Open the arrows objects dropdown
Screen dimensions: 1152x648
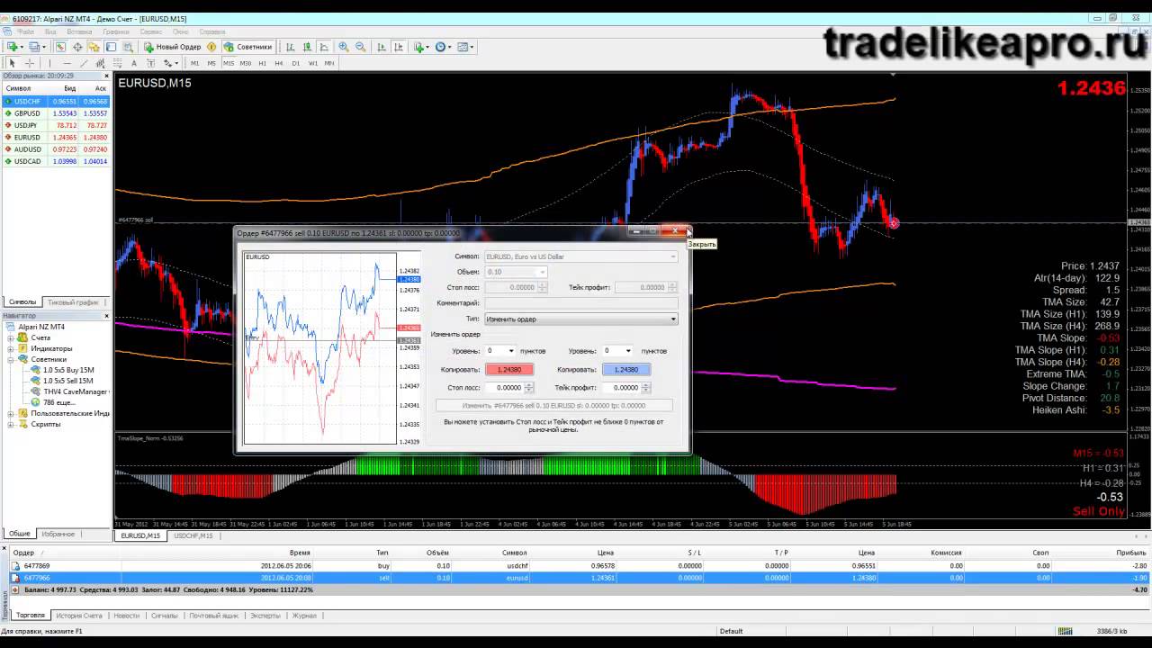click(x=171, y=63)
